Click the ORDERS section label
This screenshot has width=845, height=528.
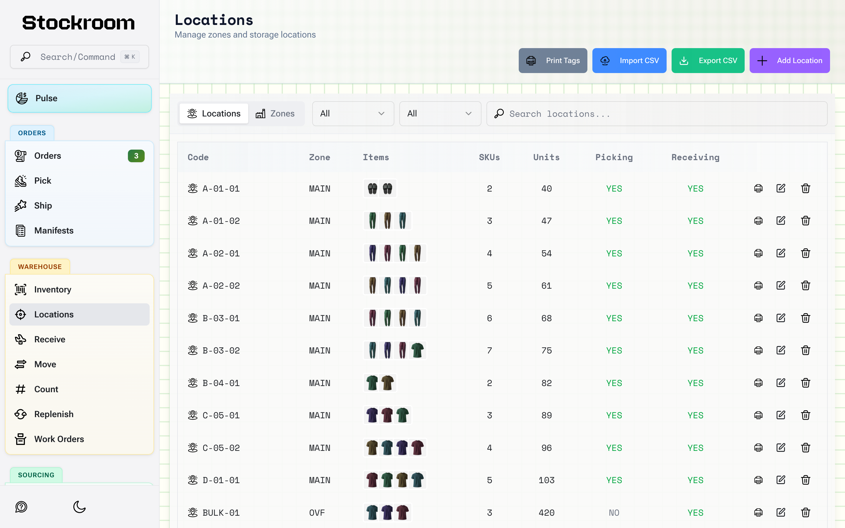(x=32, y=133)
